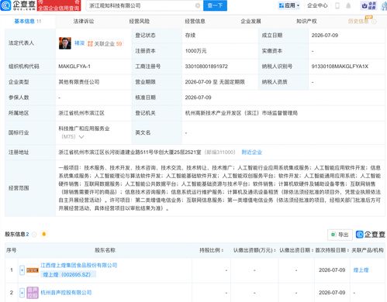Click the 核准日期 value 2026-07-09
The height and width of the screenshot is (302, 387).
tap(198, 98)
